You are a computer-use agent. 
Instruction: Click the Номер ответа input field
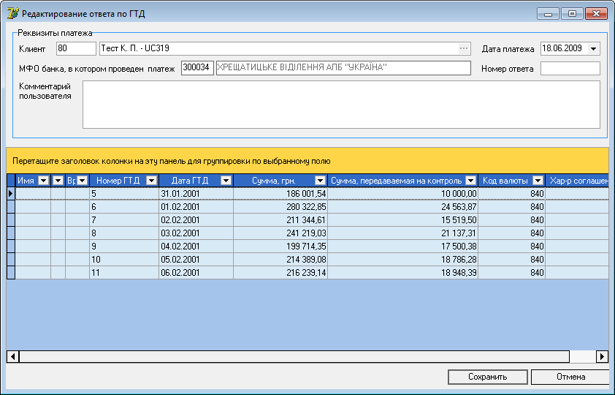point(570,69)
